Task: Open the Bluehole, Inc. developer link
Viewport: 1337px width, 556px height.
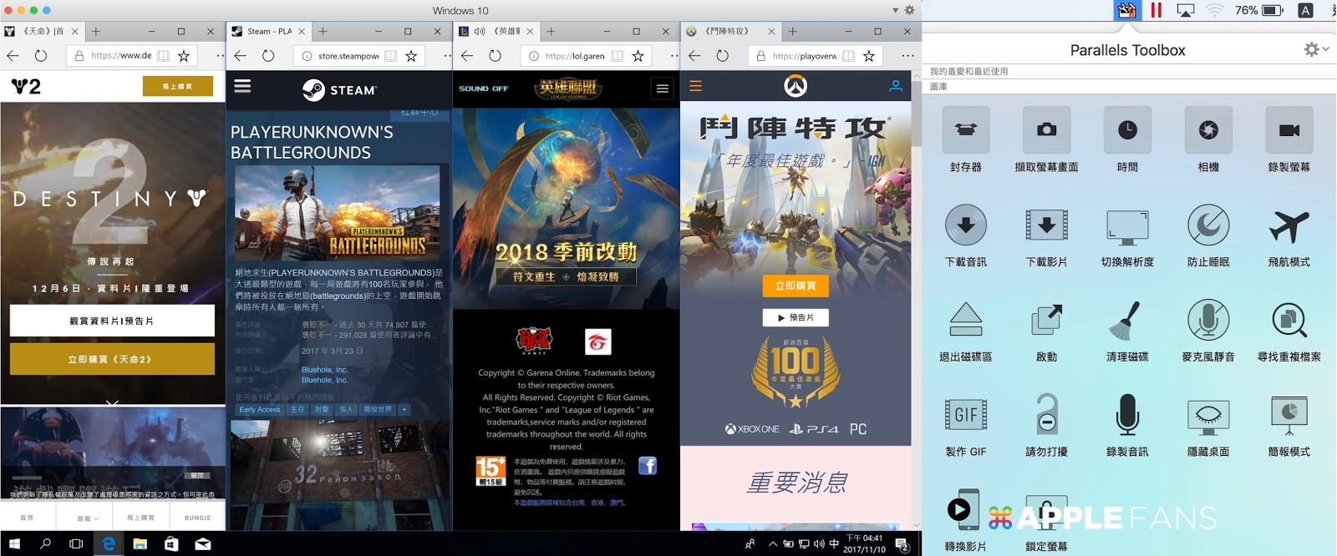Action: coord(324,369)
